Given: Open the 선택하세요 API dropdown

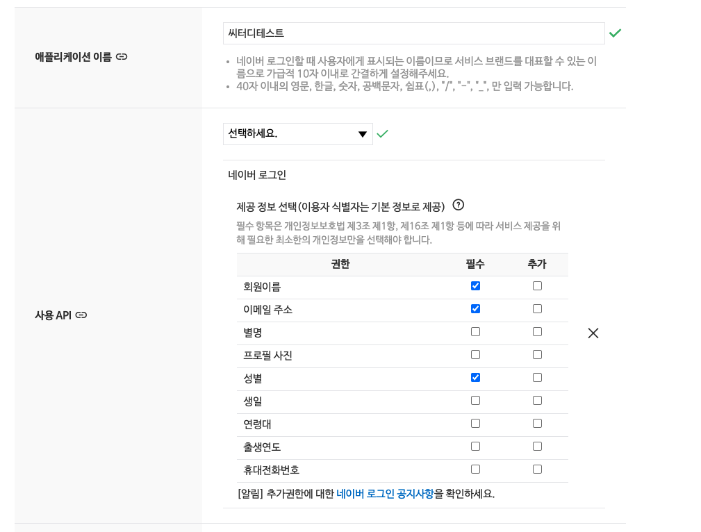Looking at the screenshot, I should point(297,134).
